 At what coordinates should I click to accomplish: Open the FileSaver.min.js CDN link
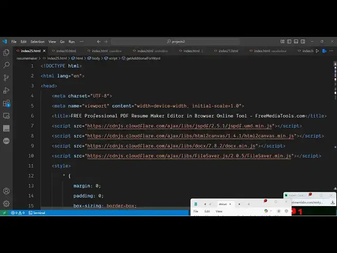click(189, 156)
